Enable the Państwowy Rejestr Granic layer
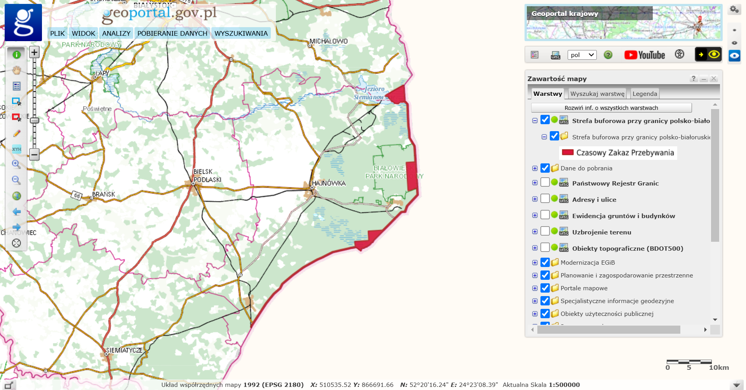Screen dimensions: 746x390 [x=545, y=182]
